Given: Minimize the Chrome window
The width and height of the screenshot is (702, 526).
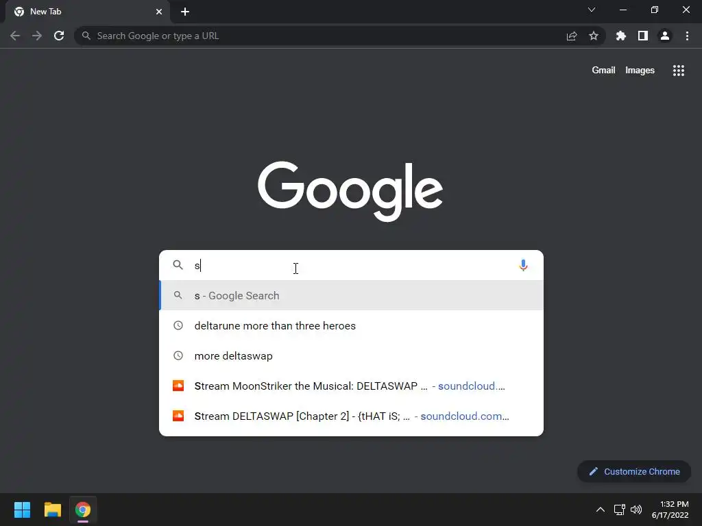Looking at the screenshot, I should tap(623, 10).
